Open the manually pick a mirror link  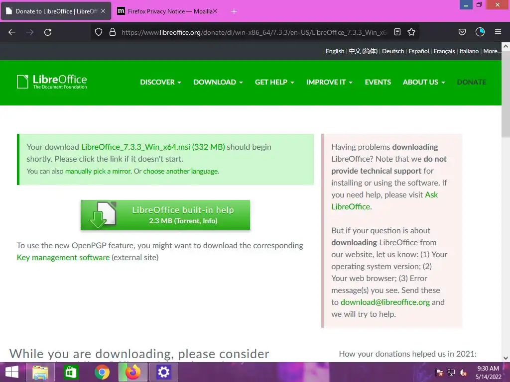pos(98,171)
